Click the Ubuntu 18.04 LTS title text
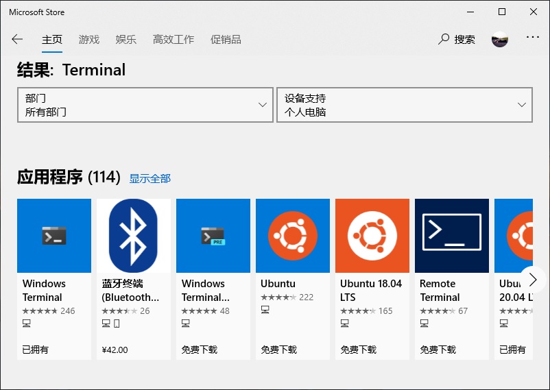 (x=371, y=291)
